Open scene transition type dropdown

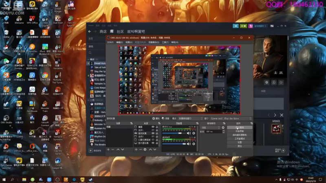(x=210, y=128)
